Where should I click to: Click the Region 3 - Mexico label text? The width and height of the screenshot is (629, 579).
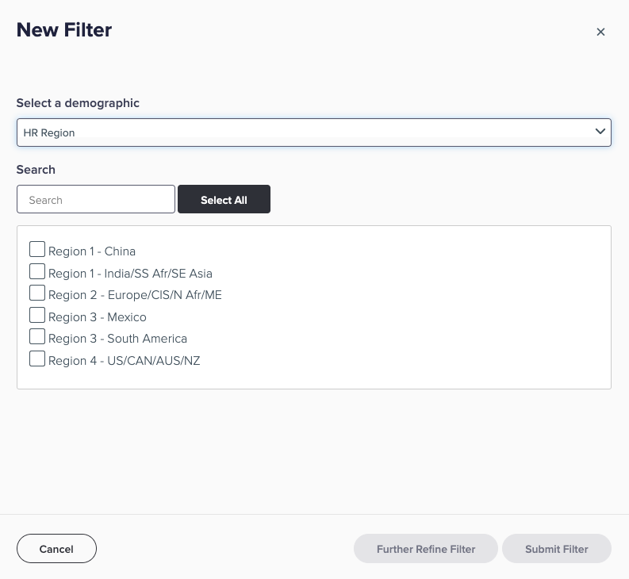tap(98, 317)
